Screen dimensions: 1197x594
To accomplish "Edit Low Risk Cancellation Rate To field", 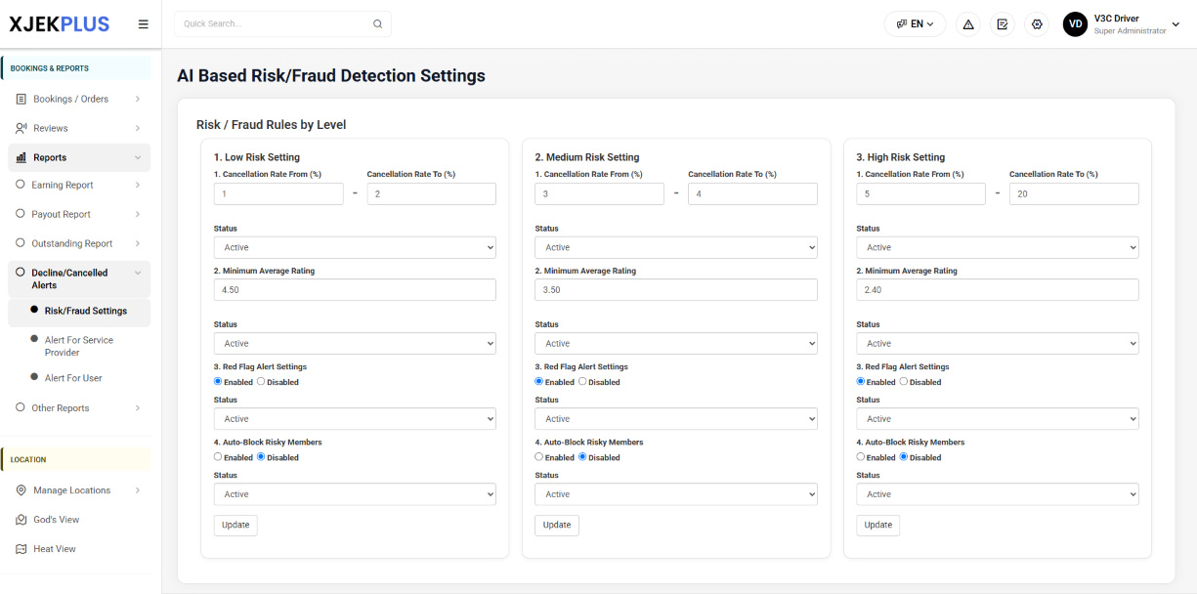I will point(432,193).
